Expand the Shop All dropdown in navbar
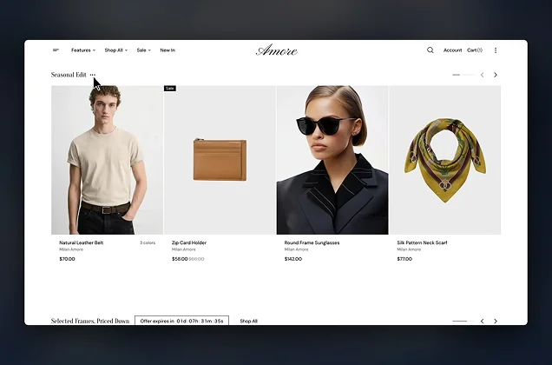552x365 pixels. coord(115,50)
